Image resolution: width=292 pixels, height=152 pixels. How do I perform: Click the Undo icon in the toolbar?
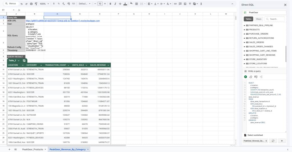21,4
